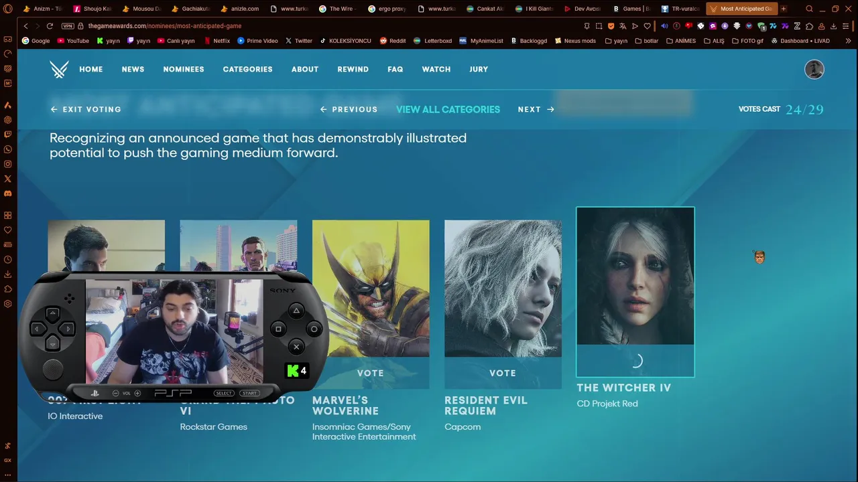Screen dimensions: 858x482
Task: Open the REWIND menu item
Action: point(353,70)
